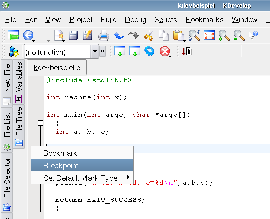Screen dimensions: 270x219
Task: Open Find with magnifier and dots icon
Action: (194, 35)
